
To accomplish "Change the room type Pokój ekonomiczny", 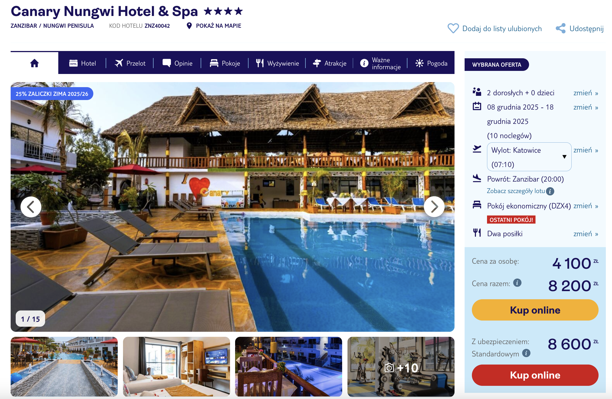I will (x=586, y=206).
